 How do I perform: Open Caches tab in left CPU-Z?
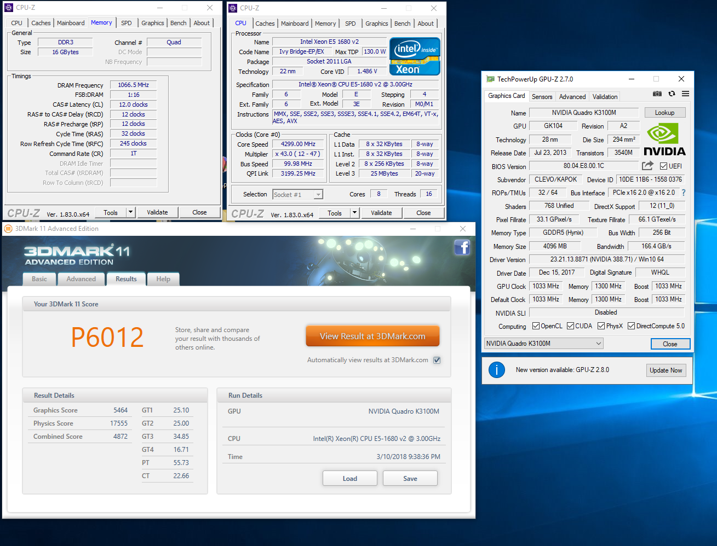pyautogui.click(x=41, y=23)
